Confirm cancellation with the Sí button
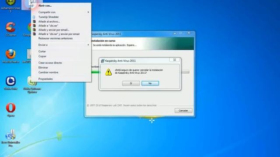 coord(131,83)
